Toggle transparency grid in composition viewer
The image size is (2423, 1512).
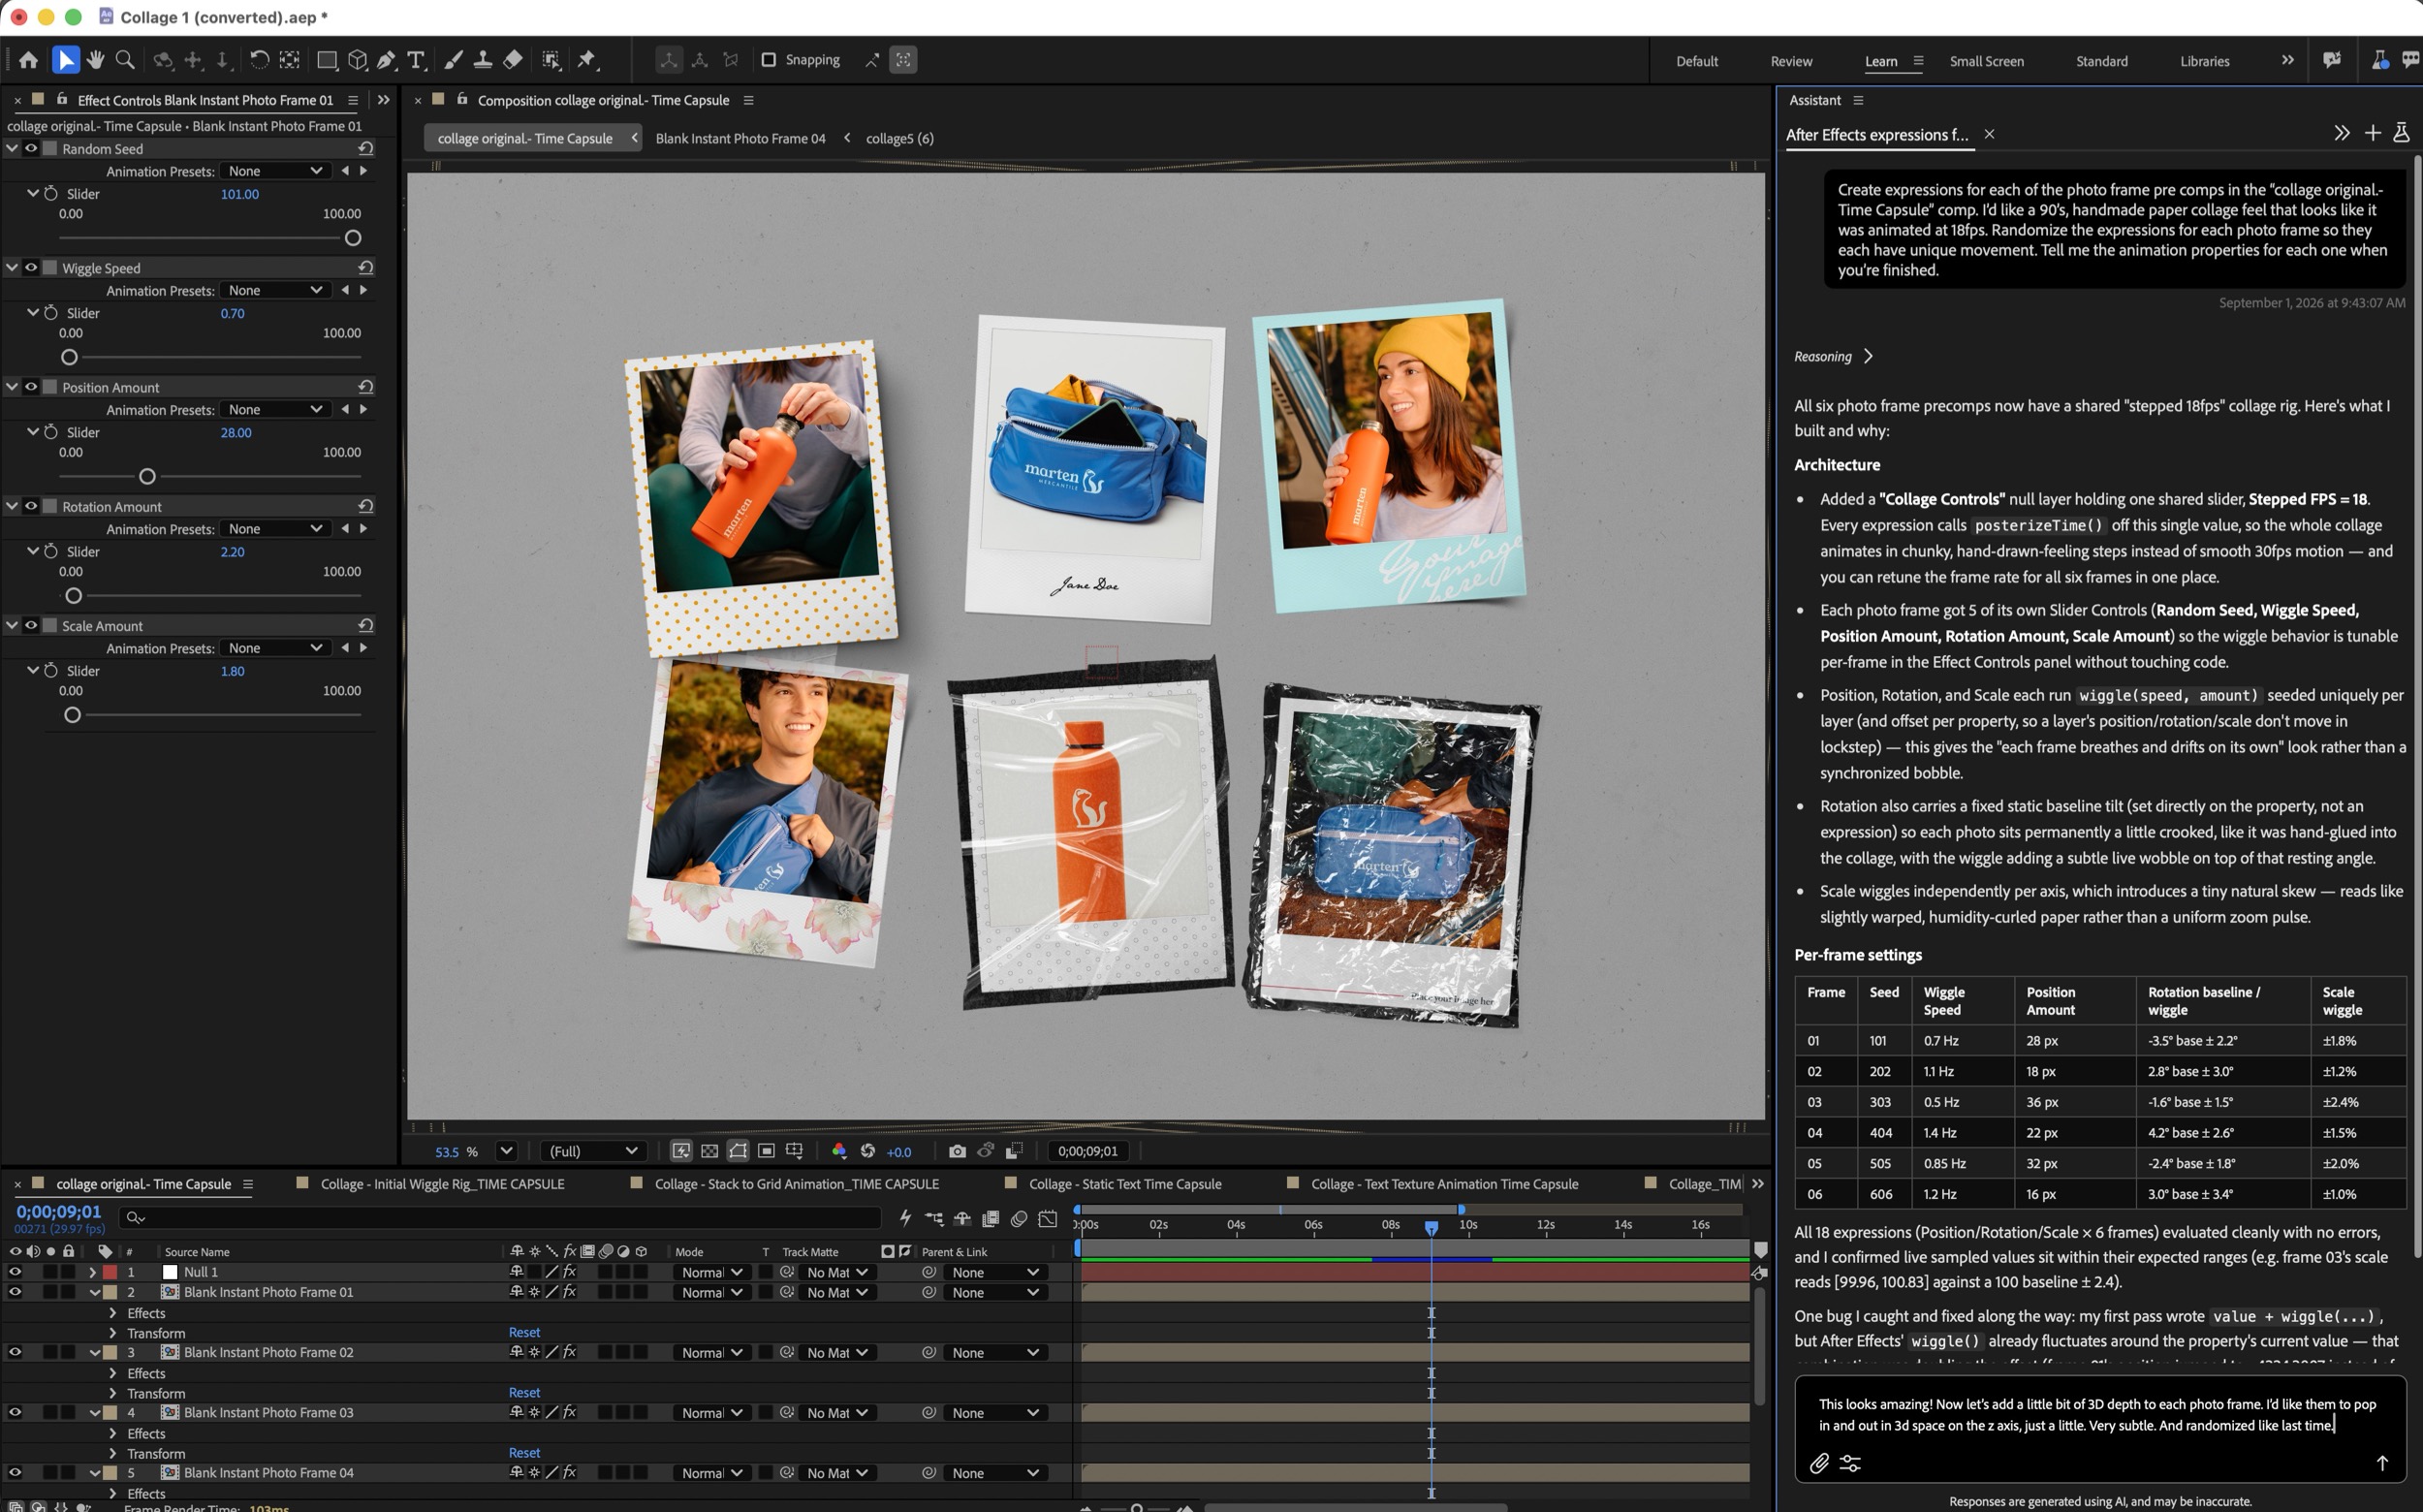click(709, 1151)
